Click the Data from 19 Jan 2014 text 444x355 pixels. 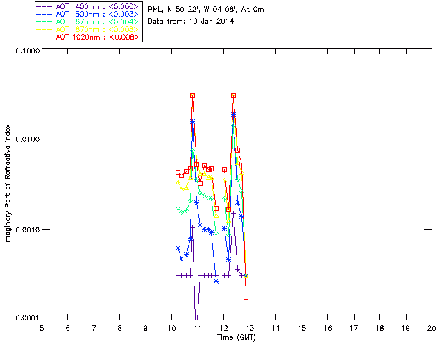click(x=191, y=21)
